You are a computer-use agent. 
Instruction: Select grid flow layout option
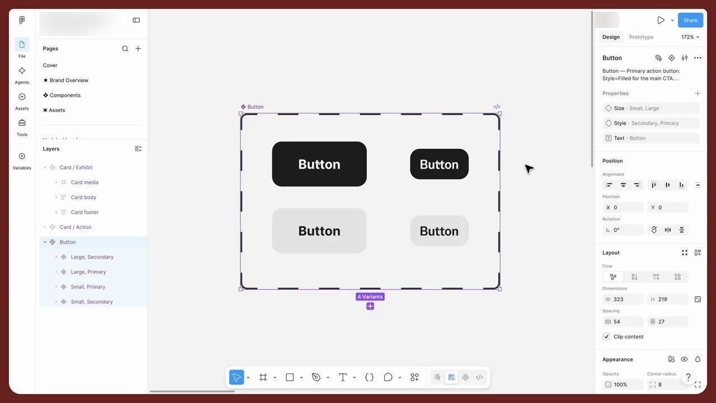[677, 277]
